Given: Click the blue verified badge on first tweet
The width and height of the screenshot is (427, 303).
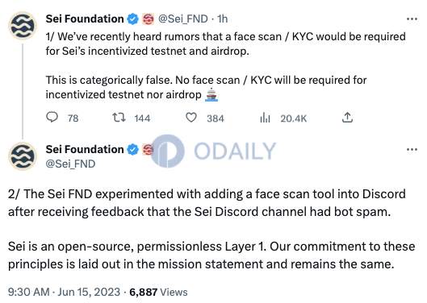Looking at the screenshot, I should pyautogui.click(x=133, y=19).
